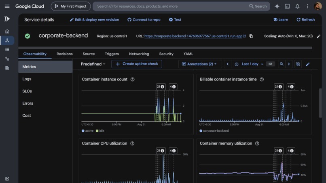Select the services icon in the sidebar
This screenshot has width=326, height=183.
tap(7, 40)
